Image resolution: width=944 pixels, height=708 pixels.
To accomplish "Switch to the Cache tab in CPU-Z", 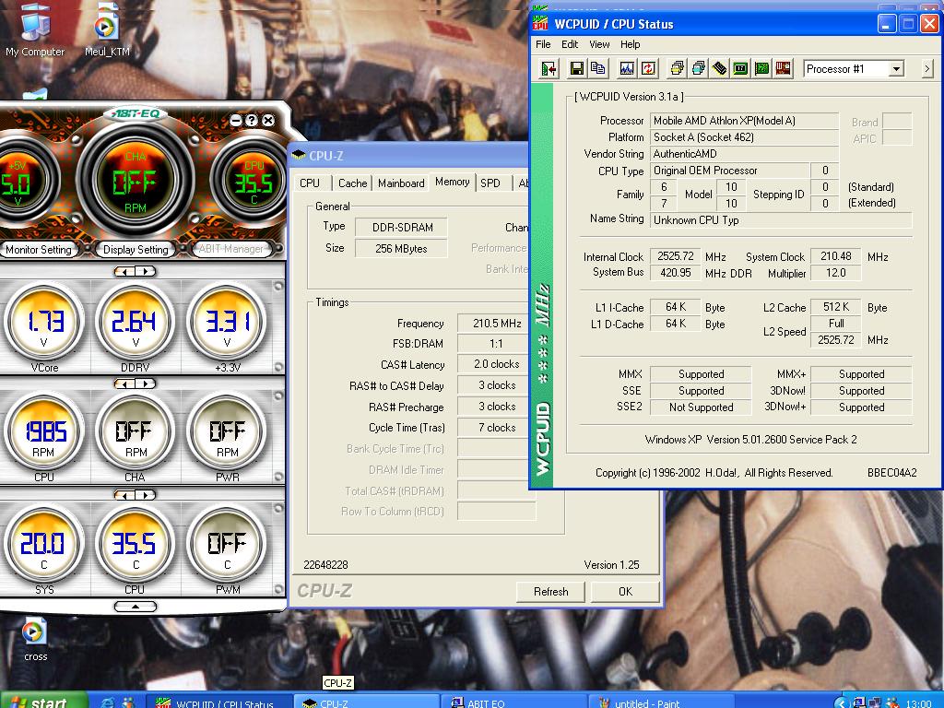I will click(x=353, y=183).
